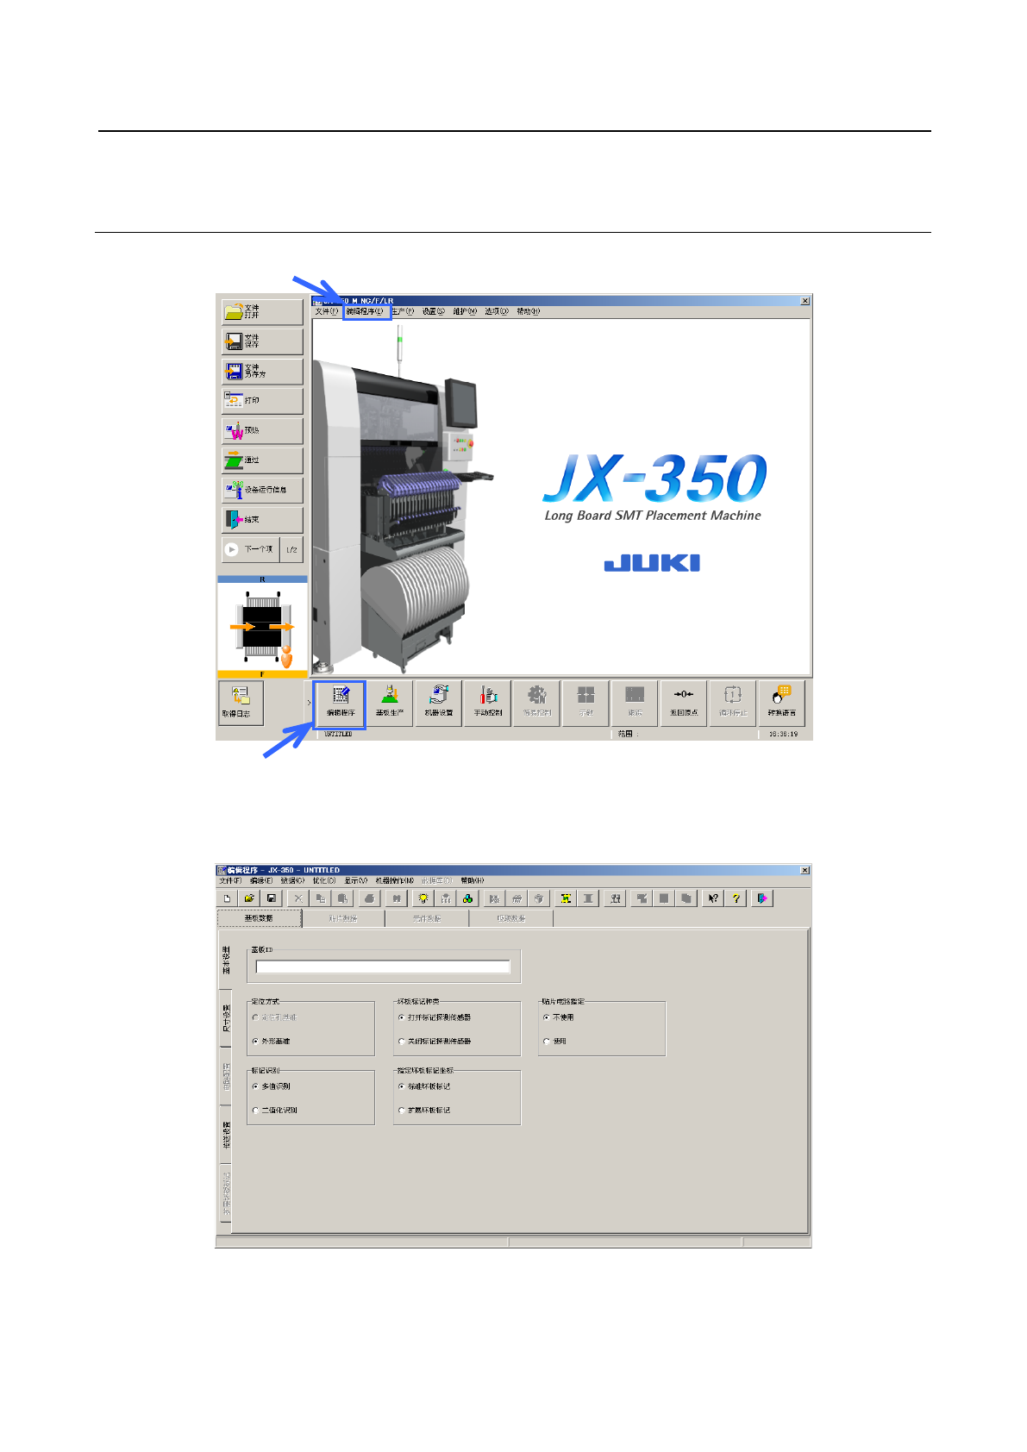Screen dimensions: 1027x1452
Task: Select 二值化识别 radio option
Action: click(x=275, y=1111)
